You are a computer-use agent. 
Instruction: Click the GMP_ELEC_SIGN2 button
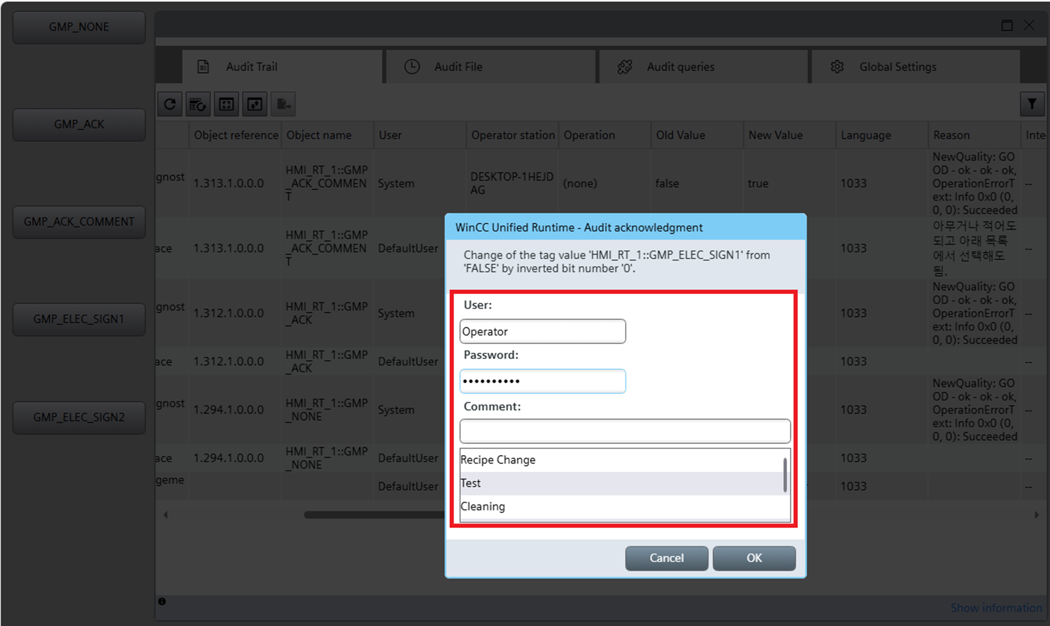pyautogui.click(x=79, y=417)
